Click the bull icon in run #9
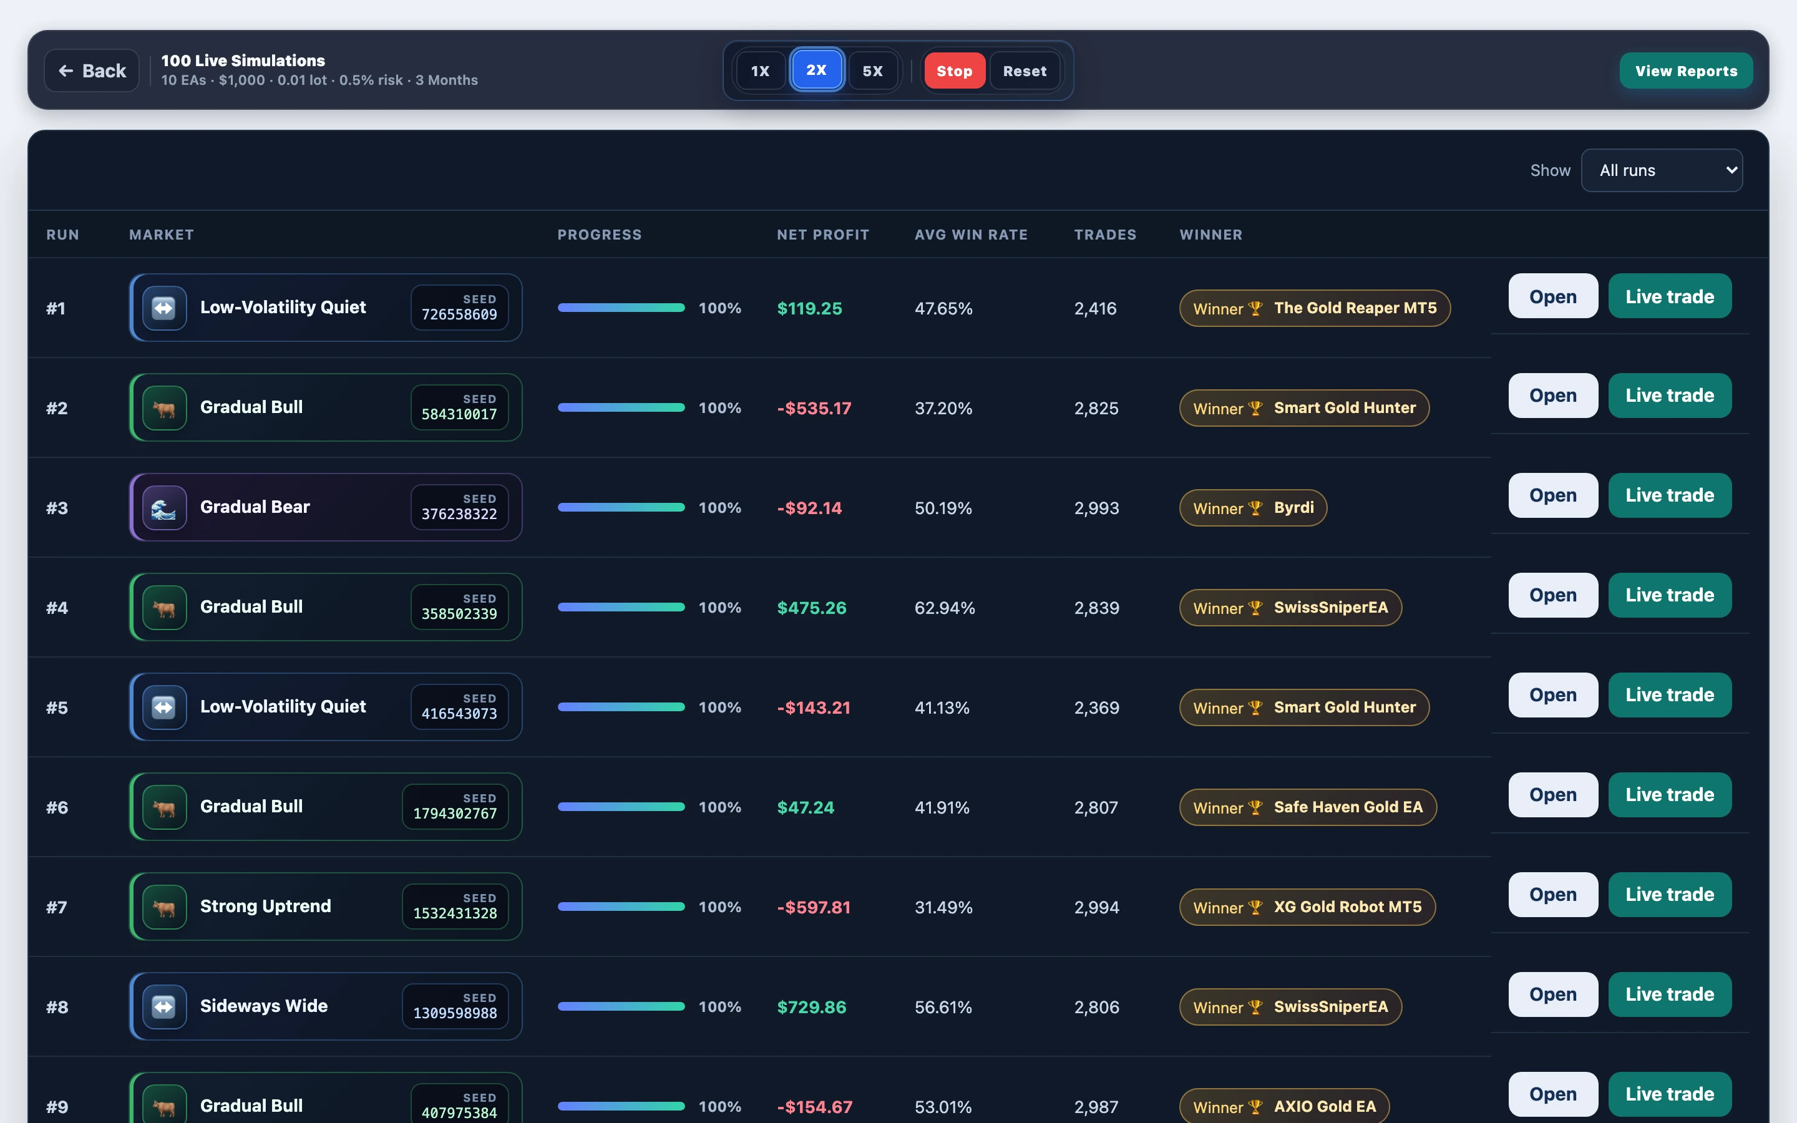The height and width of the screenshot is (1123, 1797). 164,1106
